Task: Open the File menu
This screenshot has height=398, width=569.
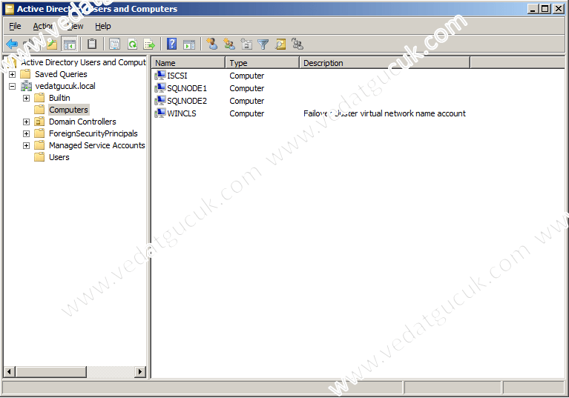Action: [15, 26]
